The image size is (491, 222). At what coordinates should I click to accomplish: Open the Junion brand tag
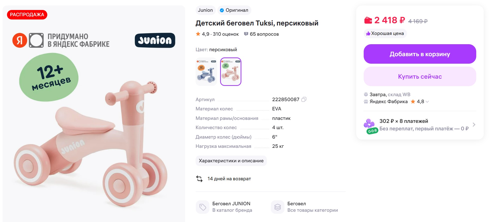point(205,10)
